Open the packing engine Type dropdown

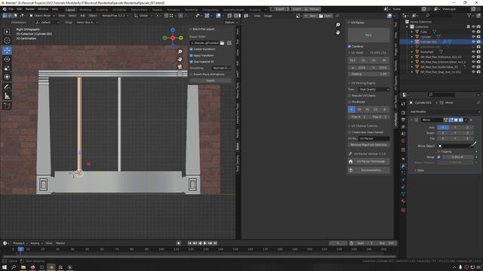tap(374, 90)
